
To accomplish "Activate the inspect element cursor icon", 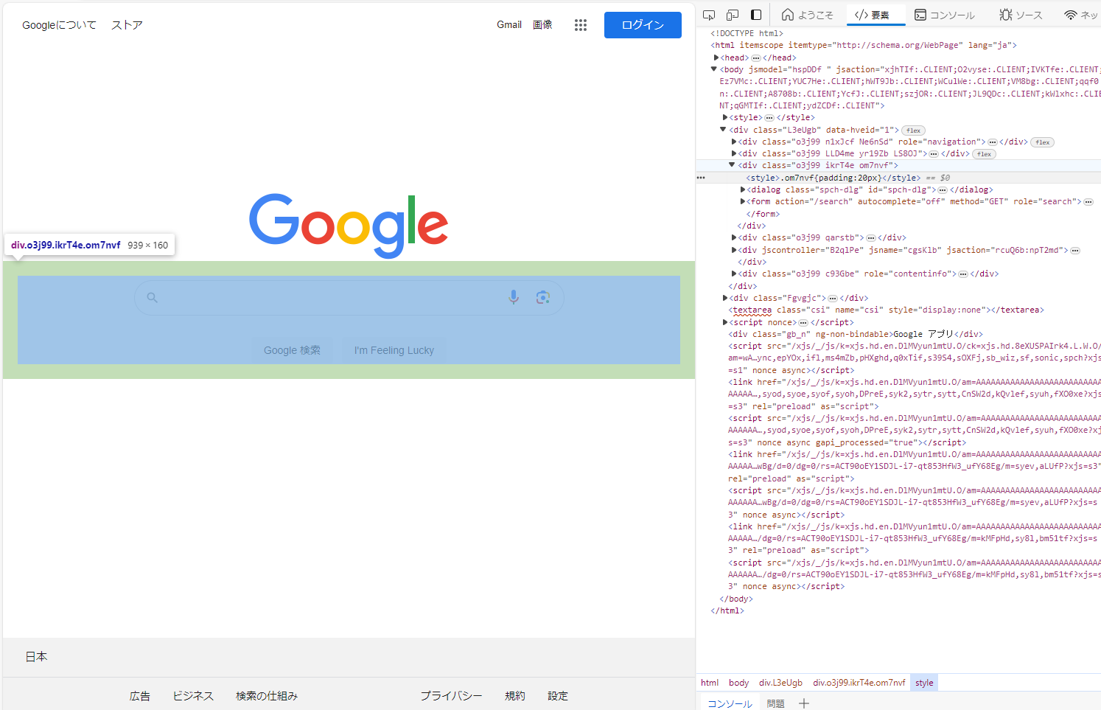I will 708,14.
